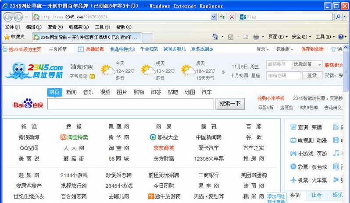Click the 登录 mail login button

coord(312,75)
